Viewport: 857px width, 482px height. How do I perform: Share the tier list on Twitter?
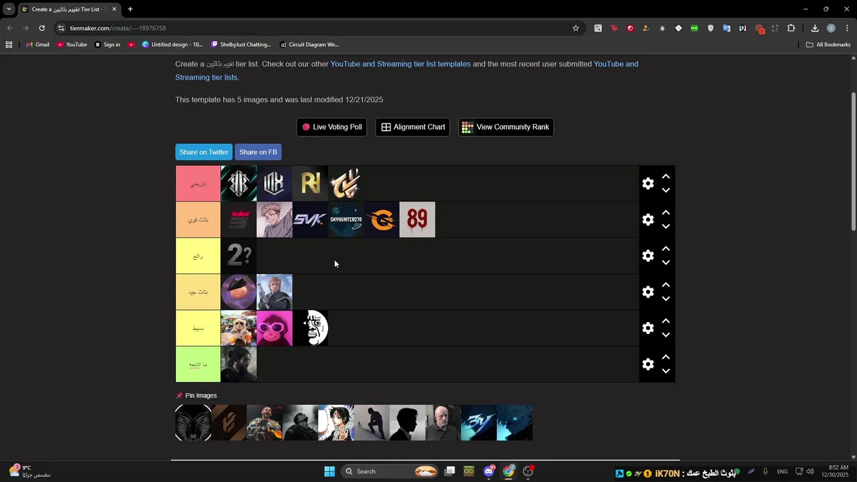[x=204, y=152]
